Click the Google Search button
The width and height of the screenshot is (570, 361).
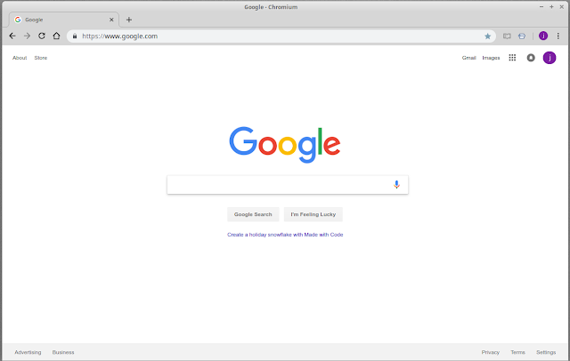tap(253, 214)
